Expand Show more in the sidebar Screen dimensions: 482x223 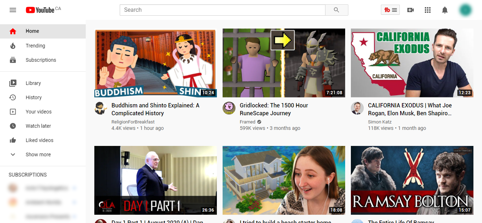(x=43, y=154)
